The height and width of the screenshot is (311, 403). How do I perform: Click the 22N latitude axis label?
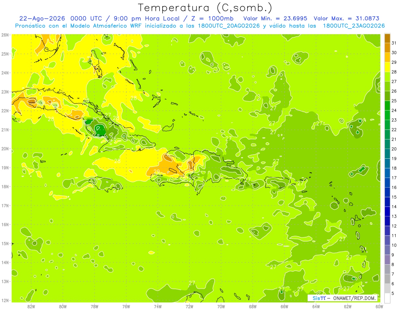click(x=5, y=111)
